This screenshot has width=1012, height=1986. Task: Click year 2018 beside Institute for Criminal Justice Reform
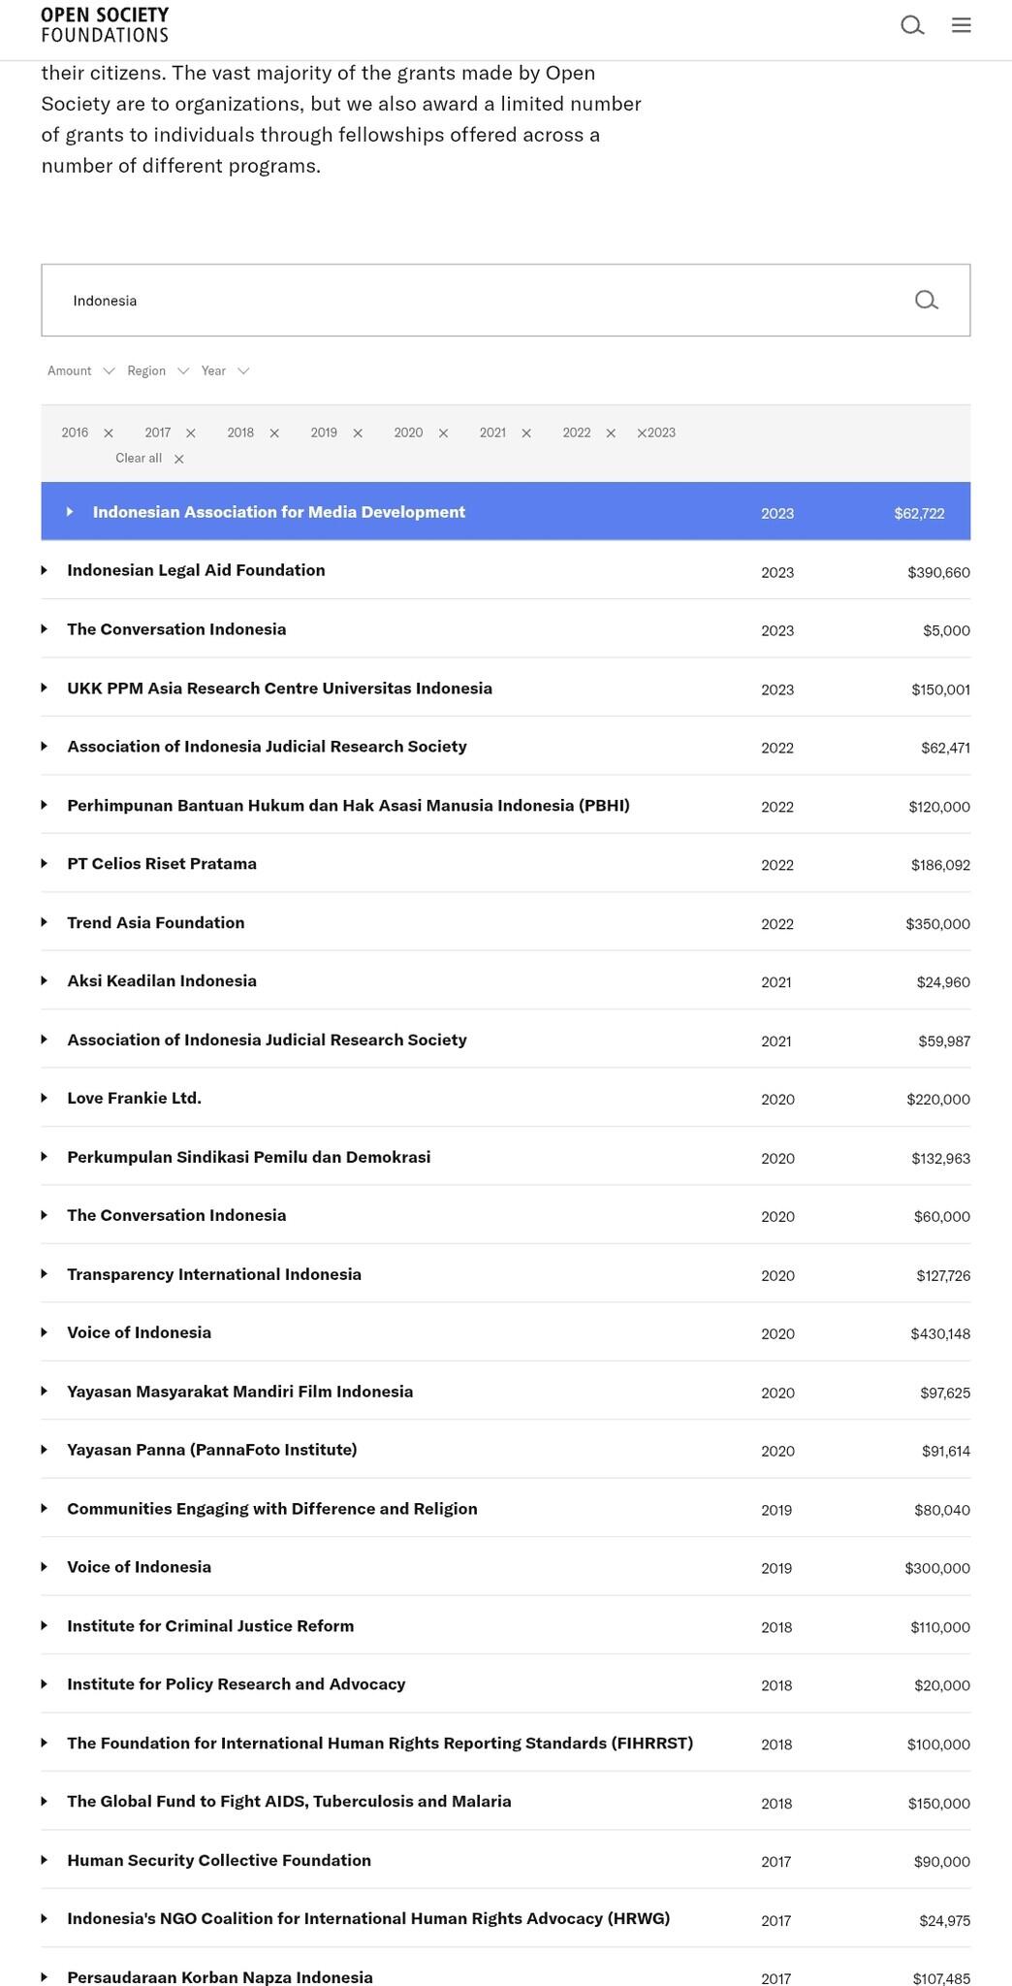pyautogui.click(x=776, y=1627)
